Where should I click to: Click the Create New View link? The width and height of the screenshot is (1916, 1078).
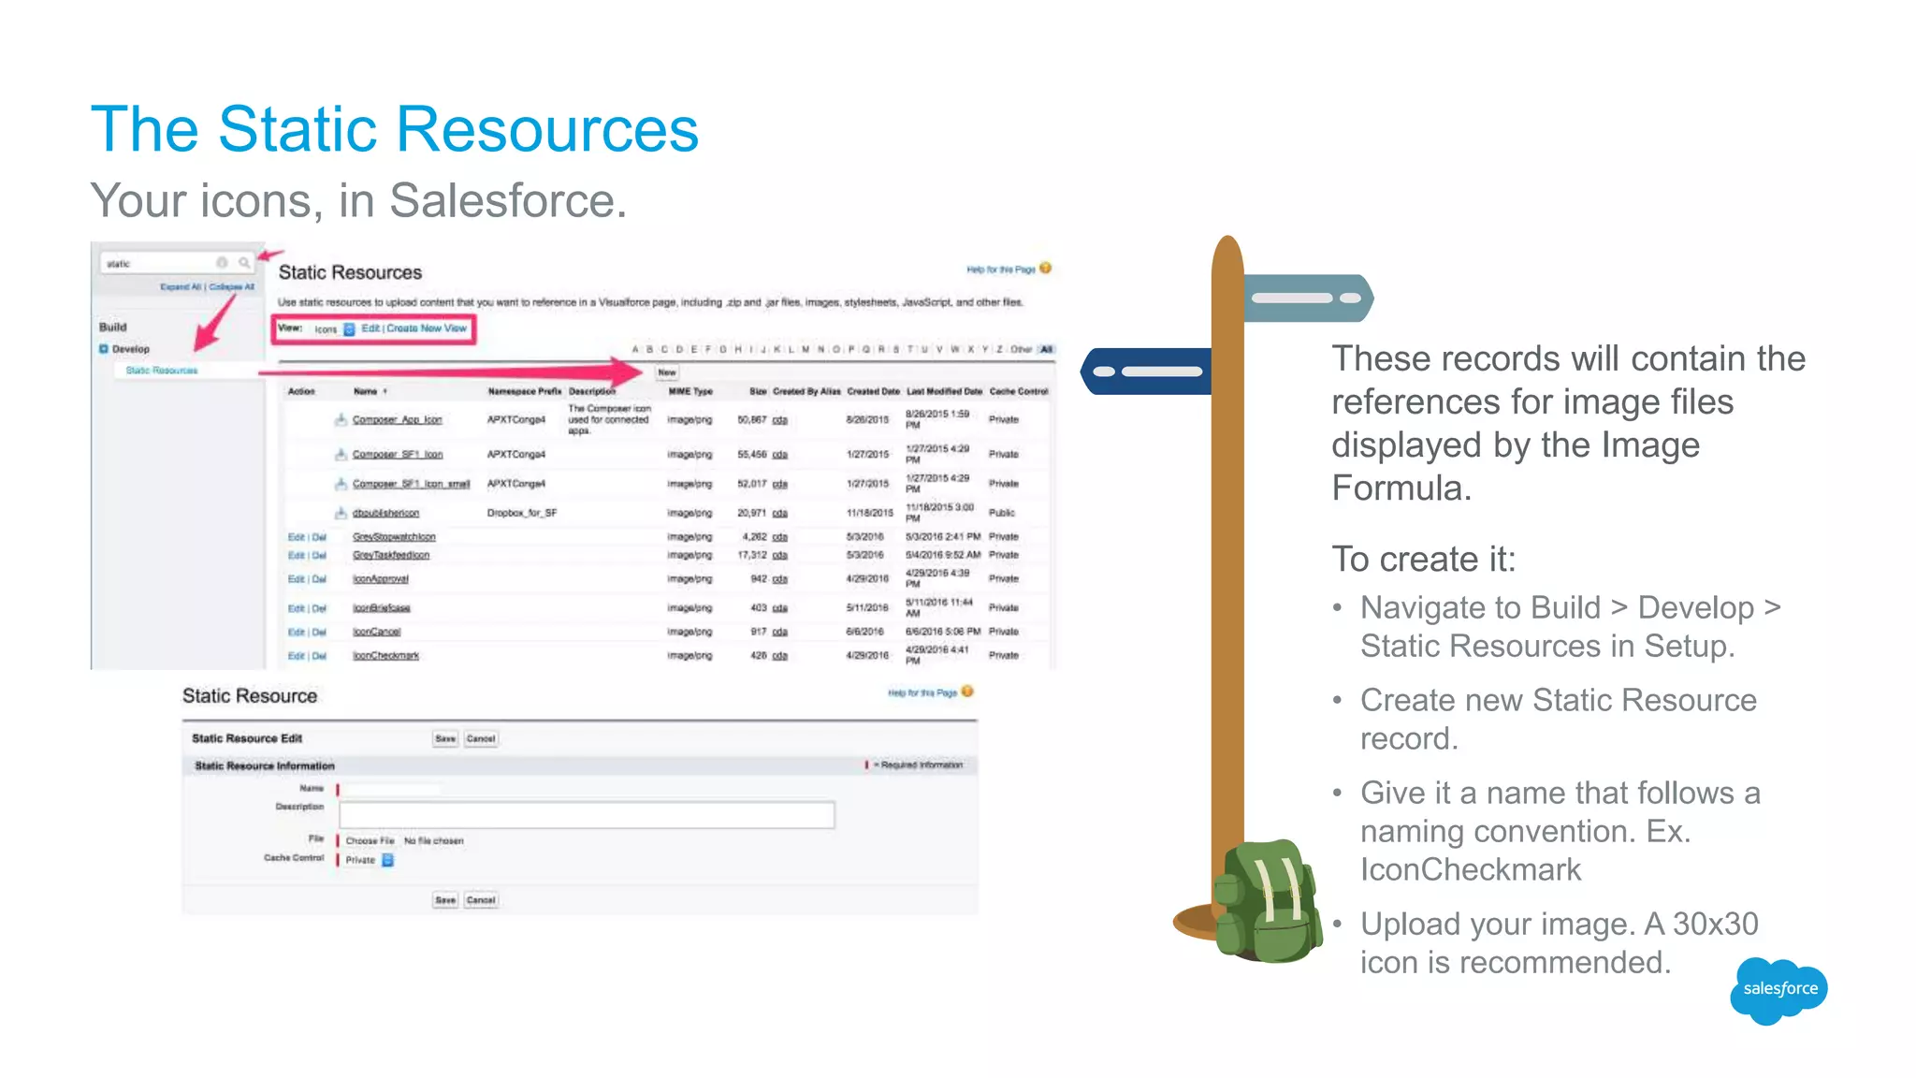pos(427,328)
